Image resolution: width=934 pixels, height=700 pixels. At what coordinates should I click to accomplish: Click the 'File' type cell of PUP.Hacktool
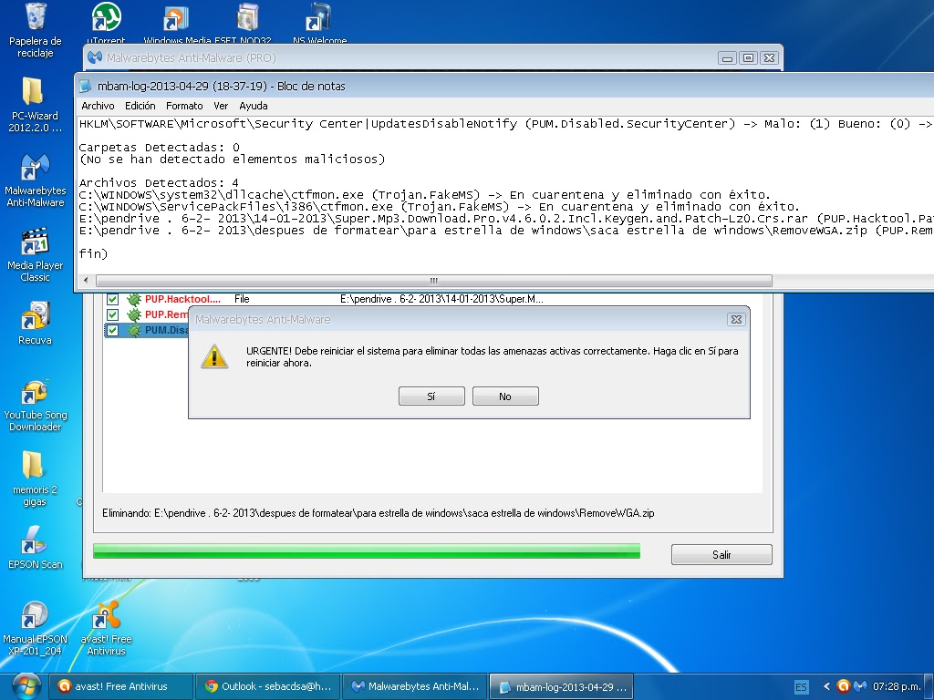click(242, 299)
